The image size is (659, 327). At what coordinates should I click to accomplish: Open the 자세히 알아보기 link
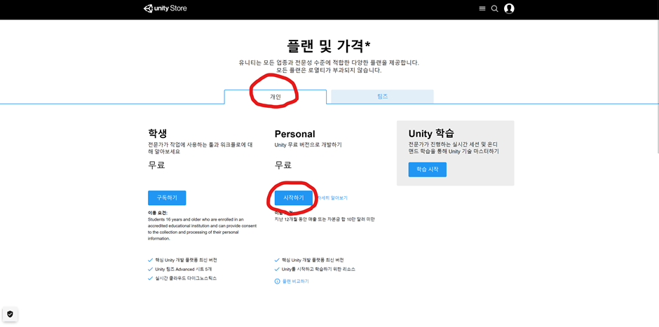click(332, 197)
